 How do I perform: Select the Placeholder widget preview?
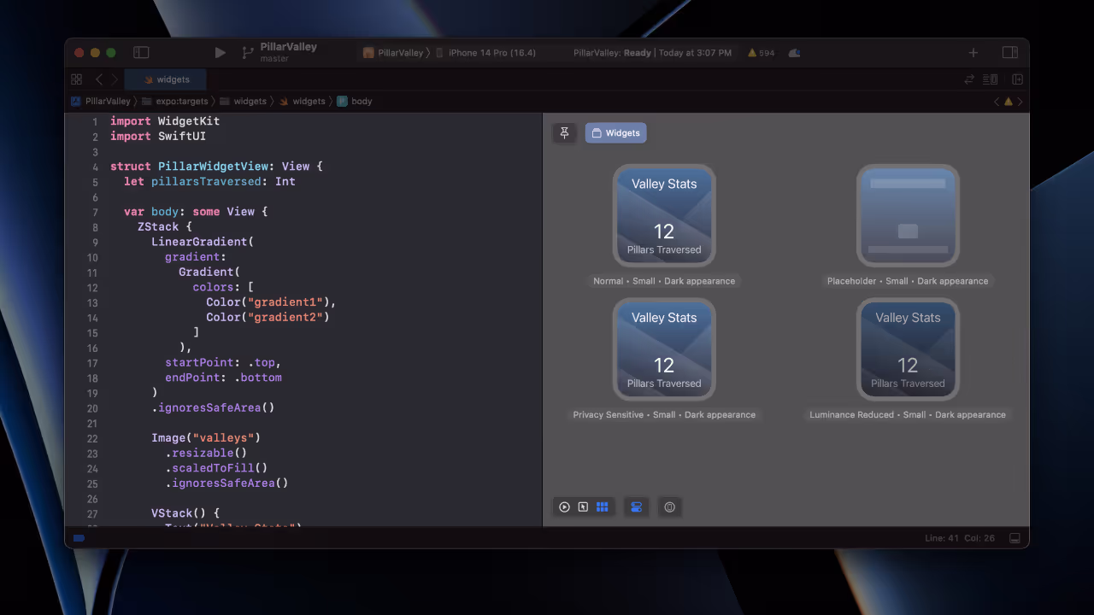908,215
